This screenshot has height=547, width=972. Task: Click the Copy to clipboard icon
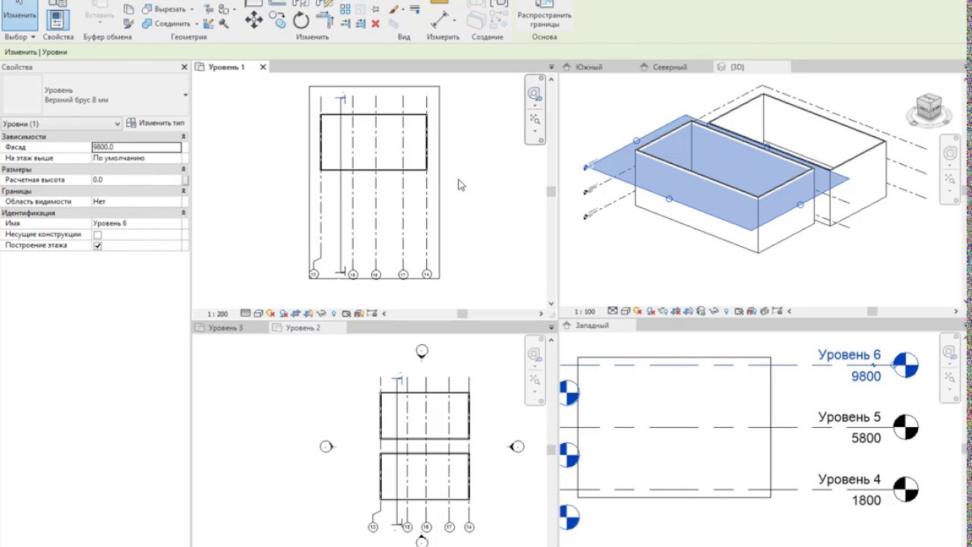point(128,9)
